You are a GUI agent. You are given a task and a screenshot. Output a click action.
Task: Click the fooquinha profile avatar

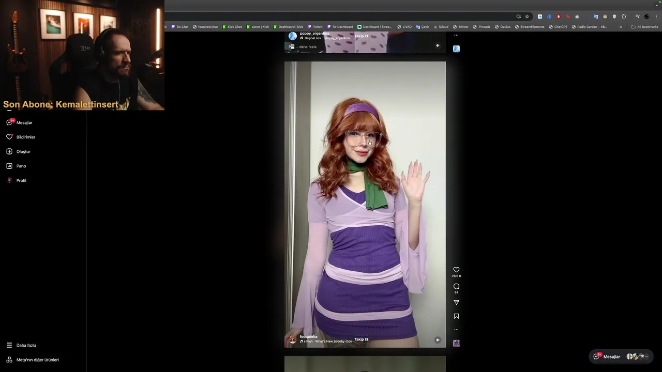pyautogui.click(x=293, y=339)
